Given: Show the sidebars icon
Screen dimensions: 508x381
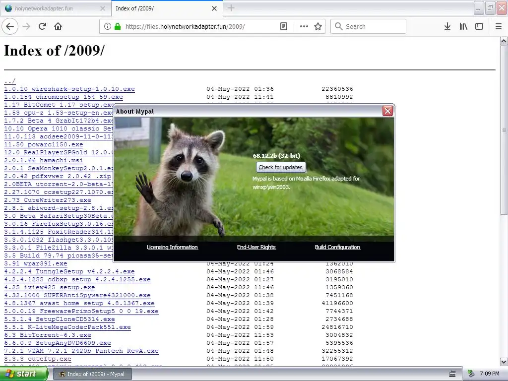Looking at the screenshot, I should point(479,27).
